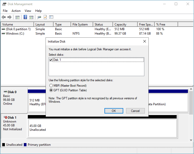Sort by the Status column header
The width and height of the screenshot is (194, 154).
(x=103, y=25)
